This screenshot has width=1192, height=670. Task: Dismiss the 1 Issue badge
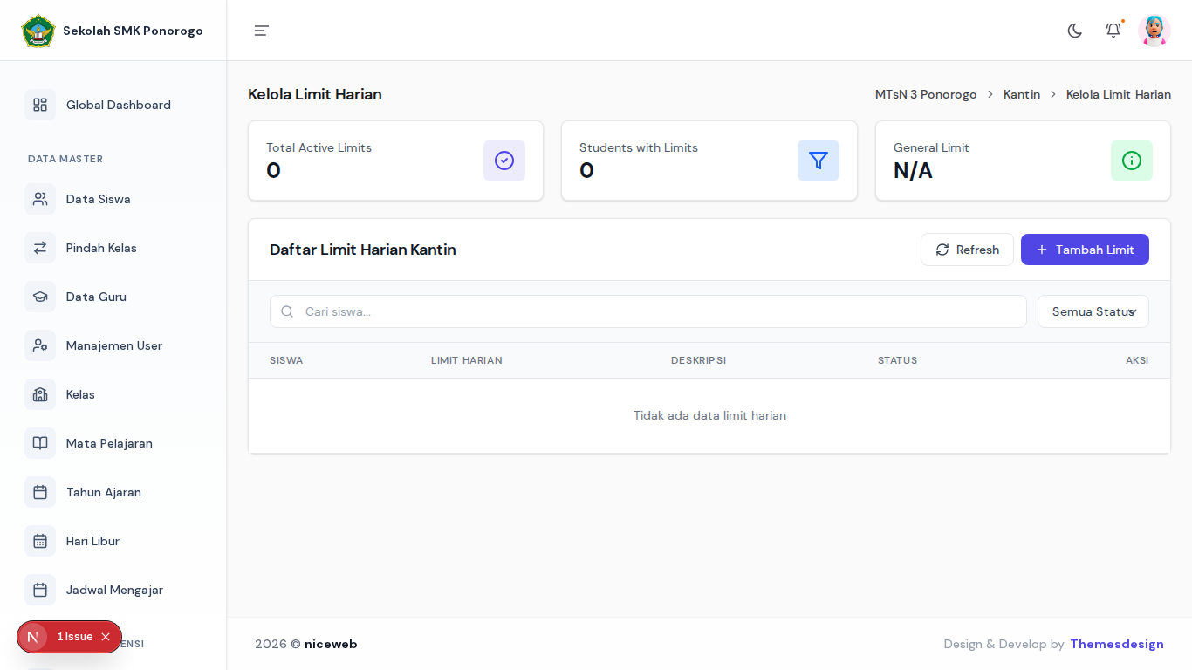[x=106, y=637]
